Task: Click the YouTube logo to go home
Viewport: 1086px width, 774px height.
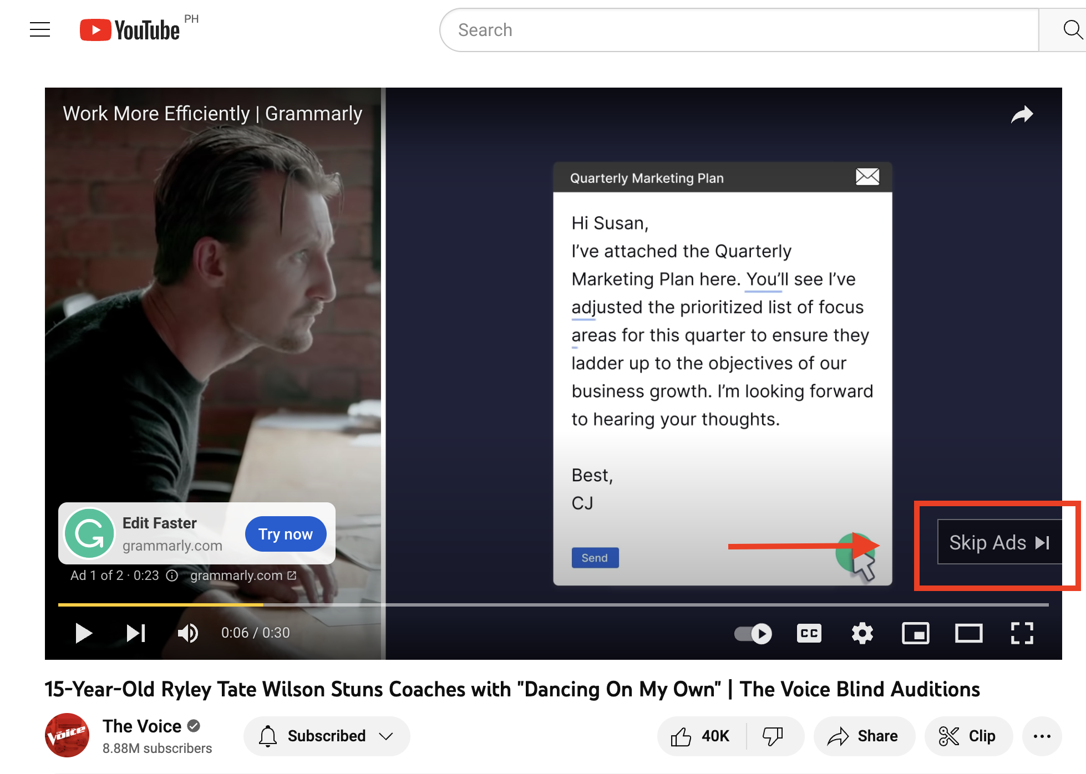Action: 130,30
